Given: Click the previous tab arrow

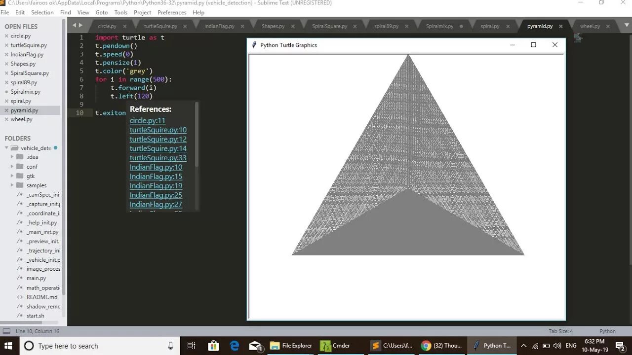Looking at the screenshot, I should [x=74, y=25].
